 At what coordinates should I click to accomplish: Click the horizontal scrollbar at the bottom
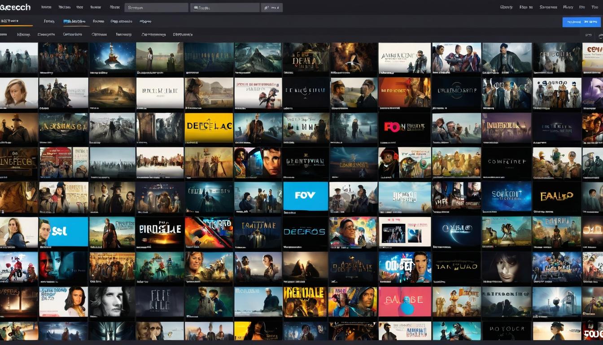click(x=301, y=343)
